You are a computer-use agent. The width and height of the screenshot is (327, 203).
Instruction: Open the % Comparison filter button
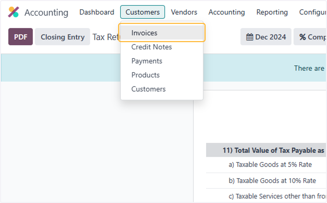pyautogui.click(x=310, y=37)
